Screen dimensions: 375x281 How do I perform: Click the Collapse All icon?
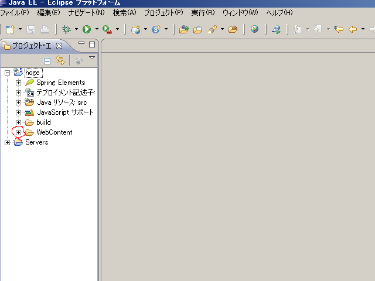tap(47, 61)
